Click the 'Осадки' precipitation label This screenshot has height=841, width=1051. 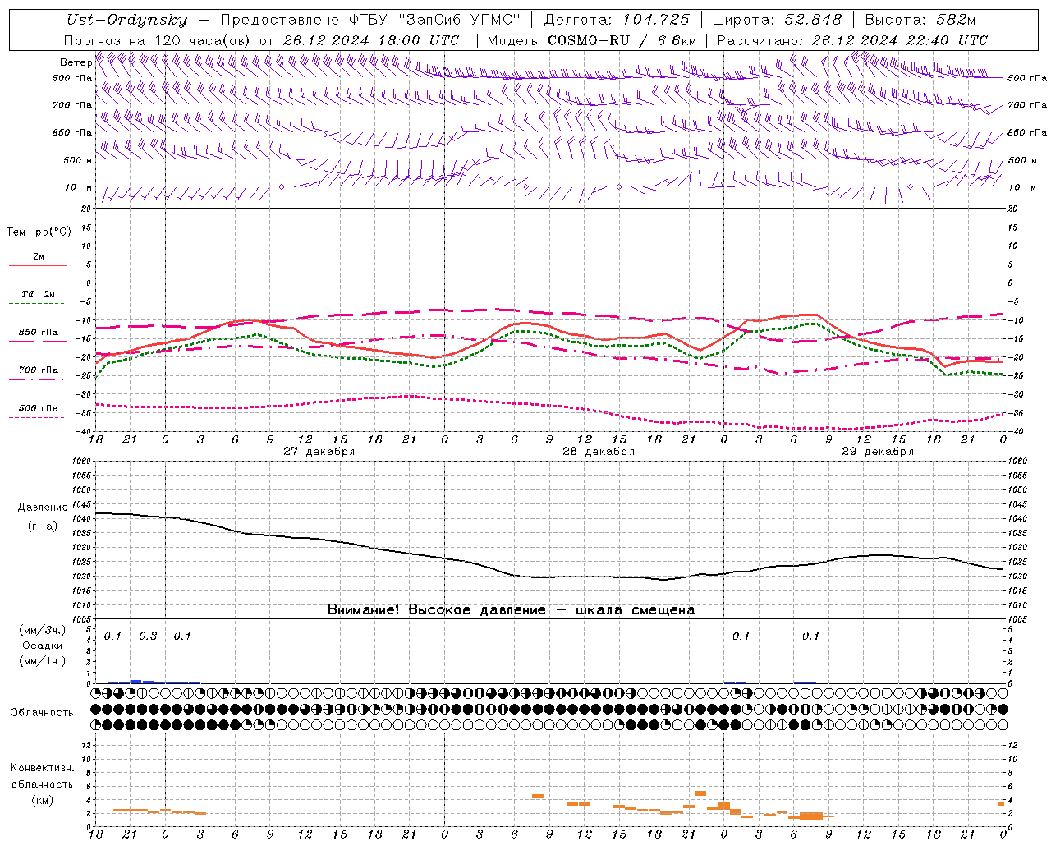pyautogui.click(x=43, y=646)
